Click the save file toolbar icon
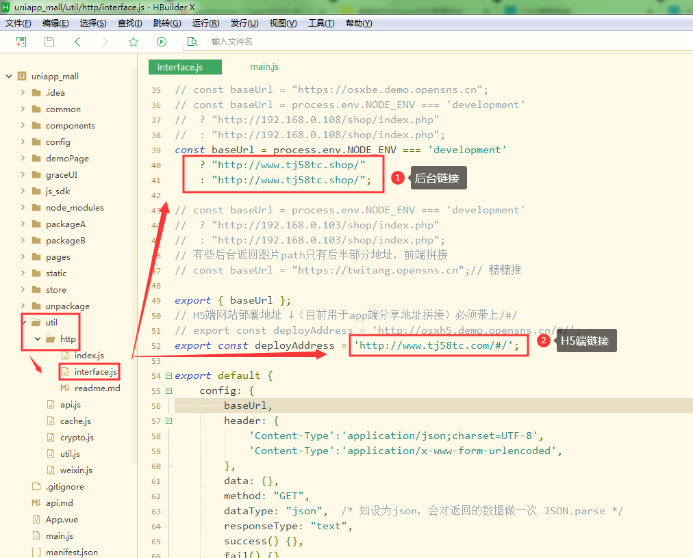693x558 pixels. point(49,42)
